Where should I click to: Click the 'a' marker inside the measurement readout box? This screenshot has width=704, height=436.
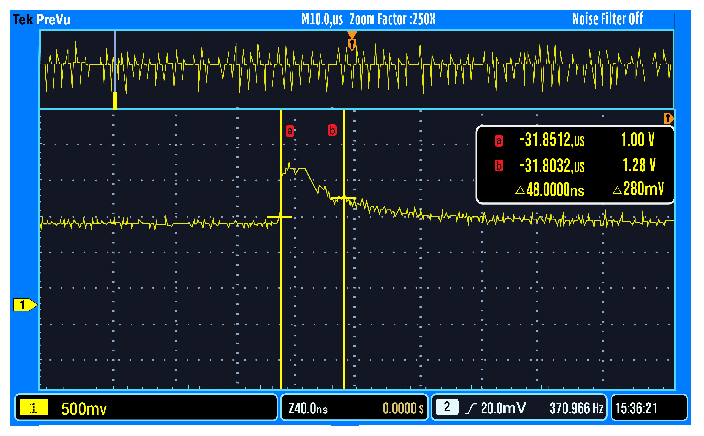pos(499,141)
